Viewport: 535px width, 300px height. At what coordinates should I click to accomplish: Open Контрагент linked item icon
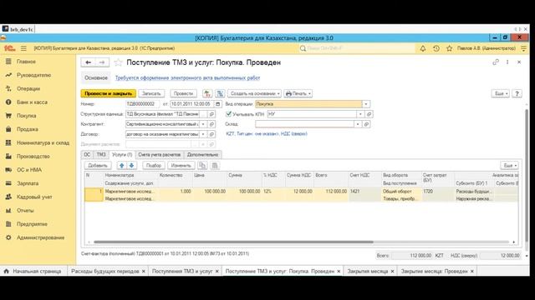click(211, 124)
